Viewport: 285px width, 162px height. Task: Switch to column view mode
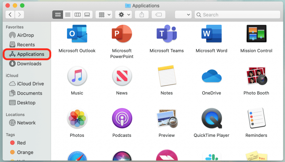[x=77, y=15]
